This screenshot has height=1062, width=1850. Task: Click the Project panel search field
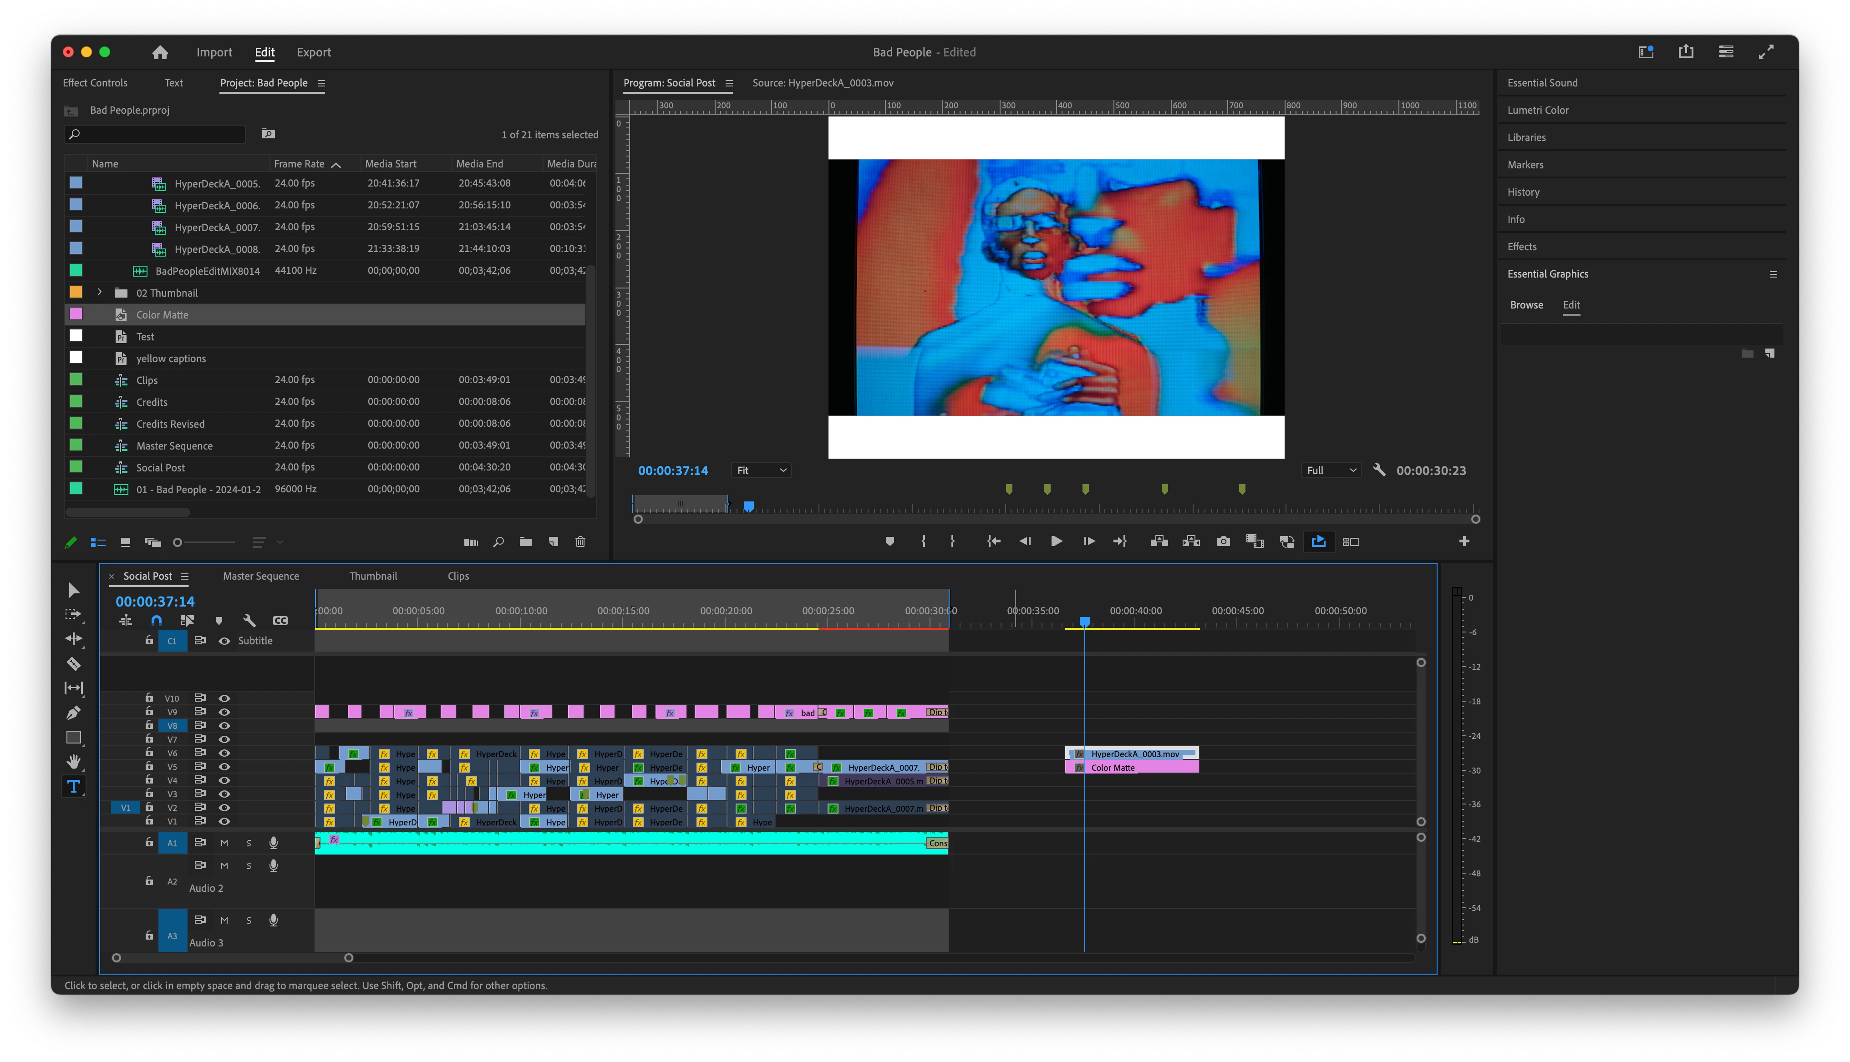tap(155, 134)
